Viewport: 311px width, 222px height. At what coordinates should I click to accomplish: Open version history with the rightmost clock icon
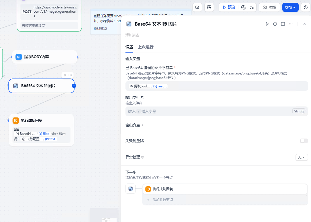(x=306, y=7)
